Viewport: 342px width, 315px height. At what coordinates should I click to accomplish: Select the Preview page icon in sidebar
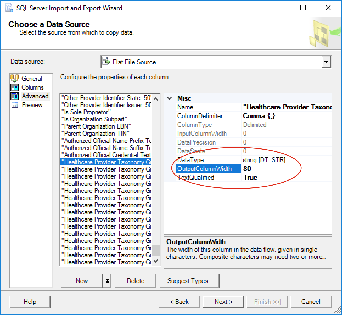(x=15, y=105)
